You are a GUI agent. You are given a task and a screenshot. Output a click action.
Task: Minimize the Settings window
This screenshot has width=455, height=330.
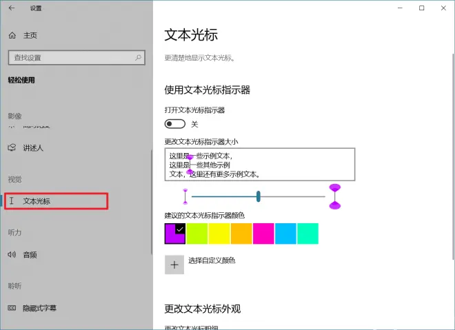(400, 8)
